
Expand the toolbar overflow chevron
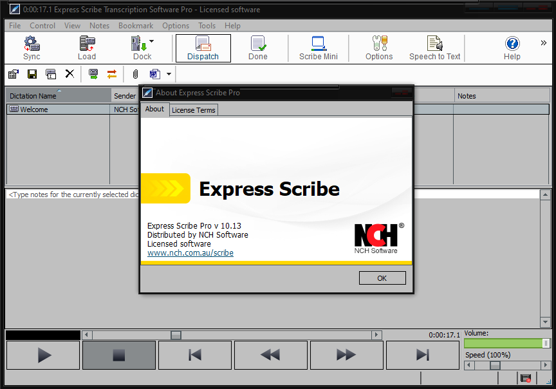pyautogui.click(x=544, y=43)
